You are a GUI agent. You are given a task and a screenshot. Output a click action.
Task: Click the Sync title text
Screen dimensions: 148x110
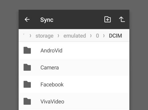47,20
